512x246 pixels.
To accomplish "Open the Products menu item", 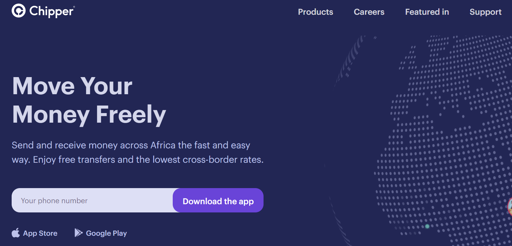I will 316,12.
